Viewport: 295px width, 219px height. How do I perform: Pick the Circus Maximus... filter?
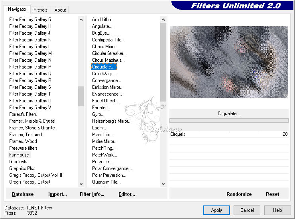click(108, 60)
